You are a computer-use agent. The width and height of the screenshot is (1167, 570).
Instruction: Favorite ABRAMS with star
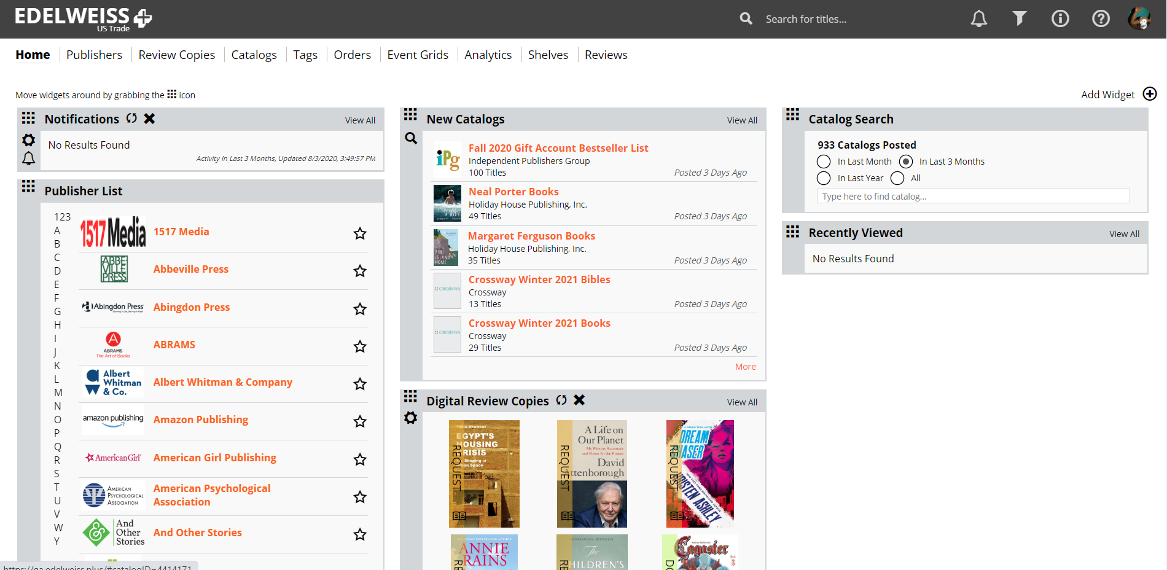[x=360, y=346]
